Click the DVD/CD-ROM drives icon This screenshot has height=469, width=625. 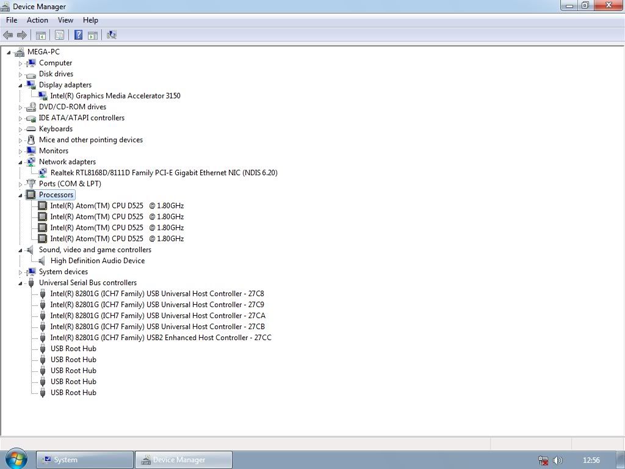(31, 107)
